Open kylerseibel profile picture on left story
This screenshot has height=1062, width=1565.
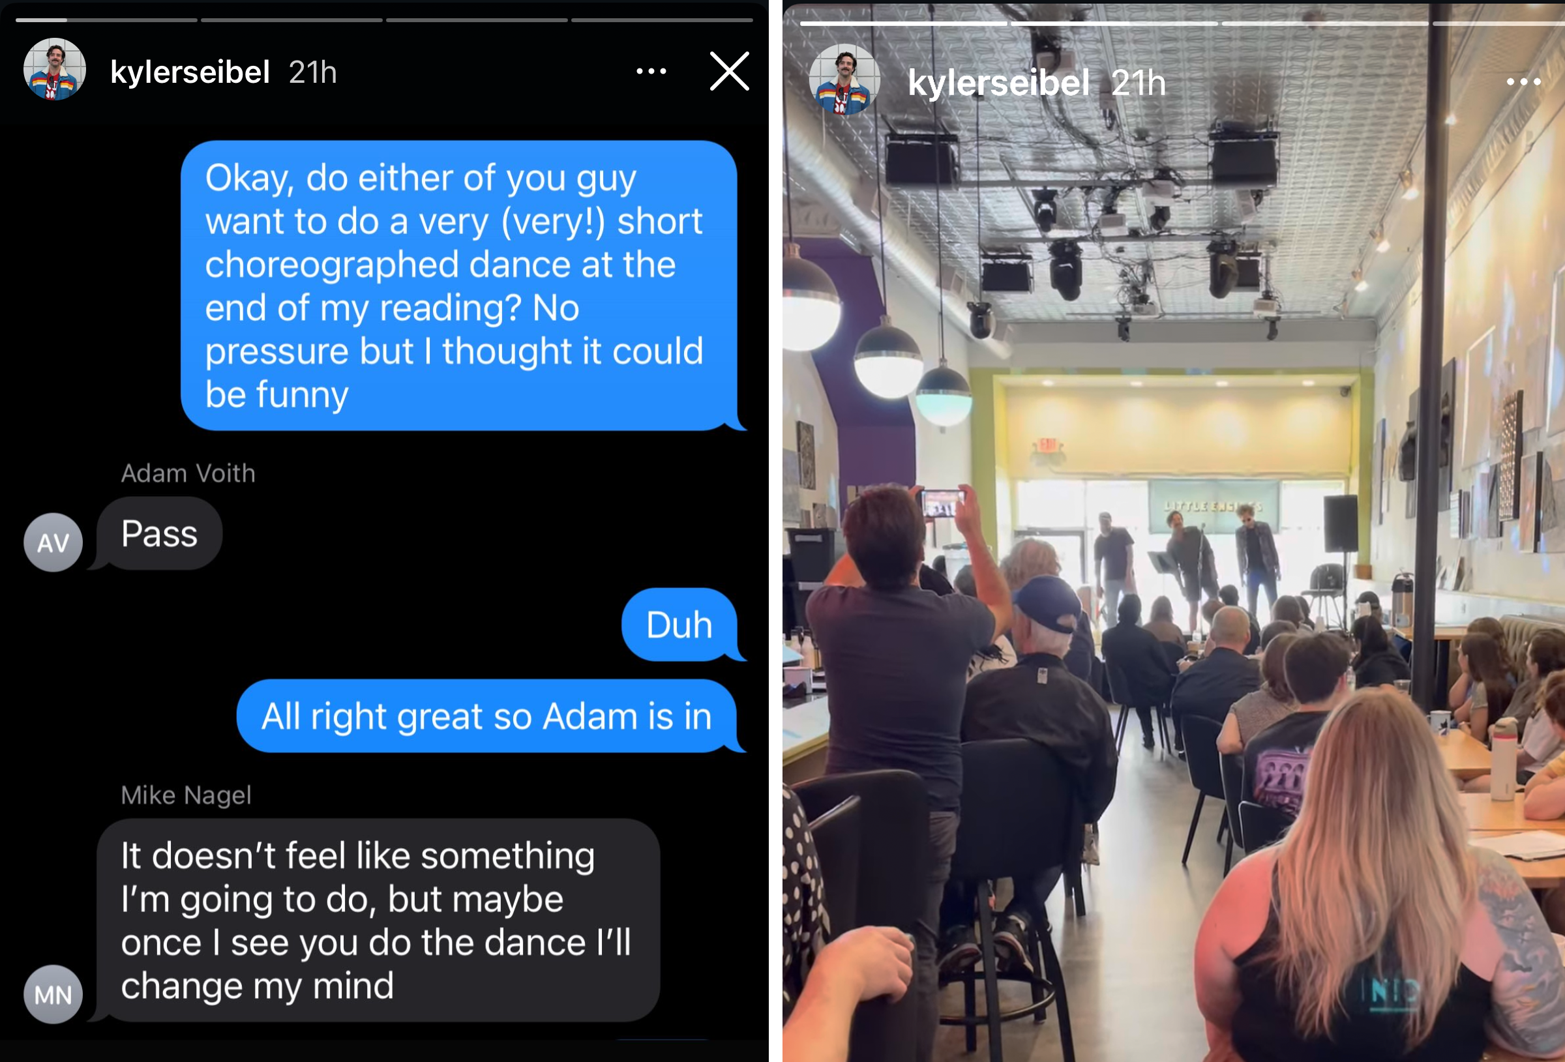click(55, 69)
